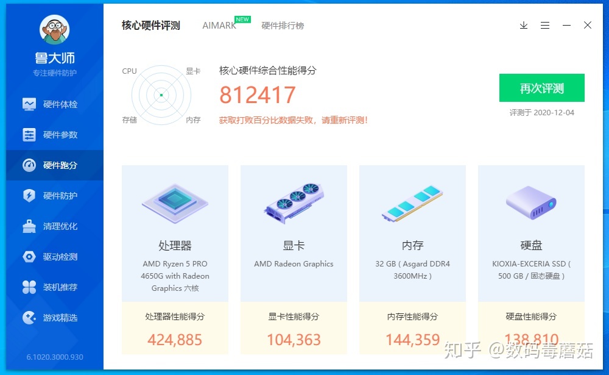Click the AMD Ryzen 5 PRO processor card
Image resolution: width=609 pixels, height=375 pixels.
tap(175, 232)
